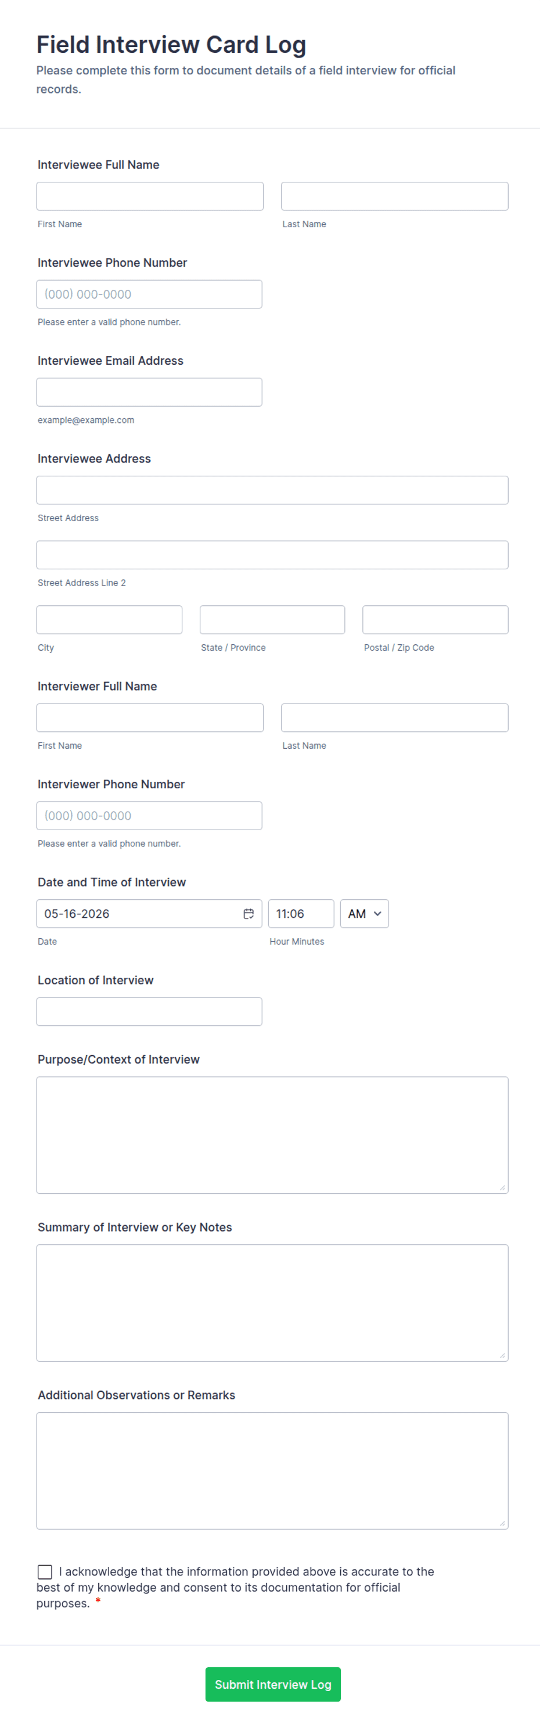
Task: Select the Interviewer First Name field
Action: coord(150,718)
